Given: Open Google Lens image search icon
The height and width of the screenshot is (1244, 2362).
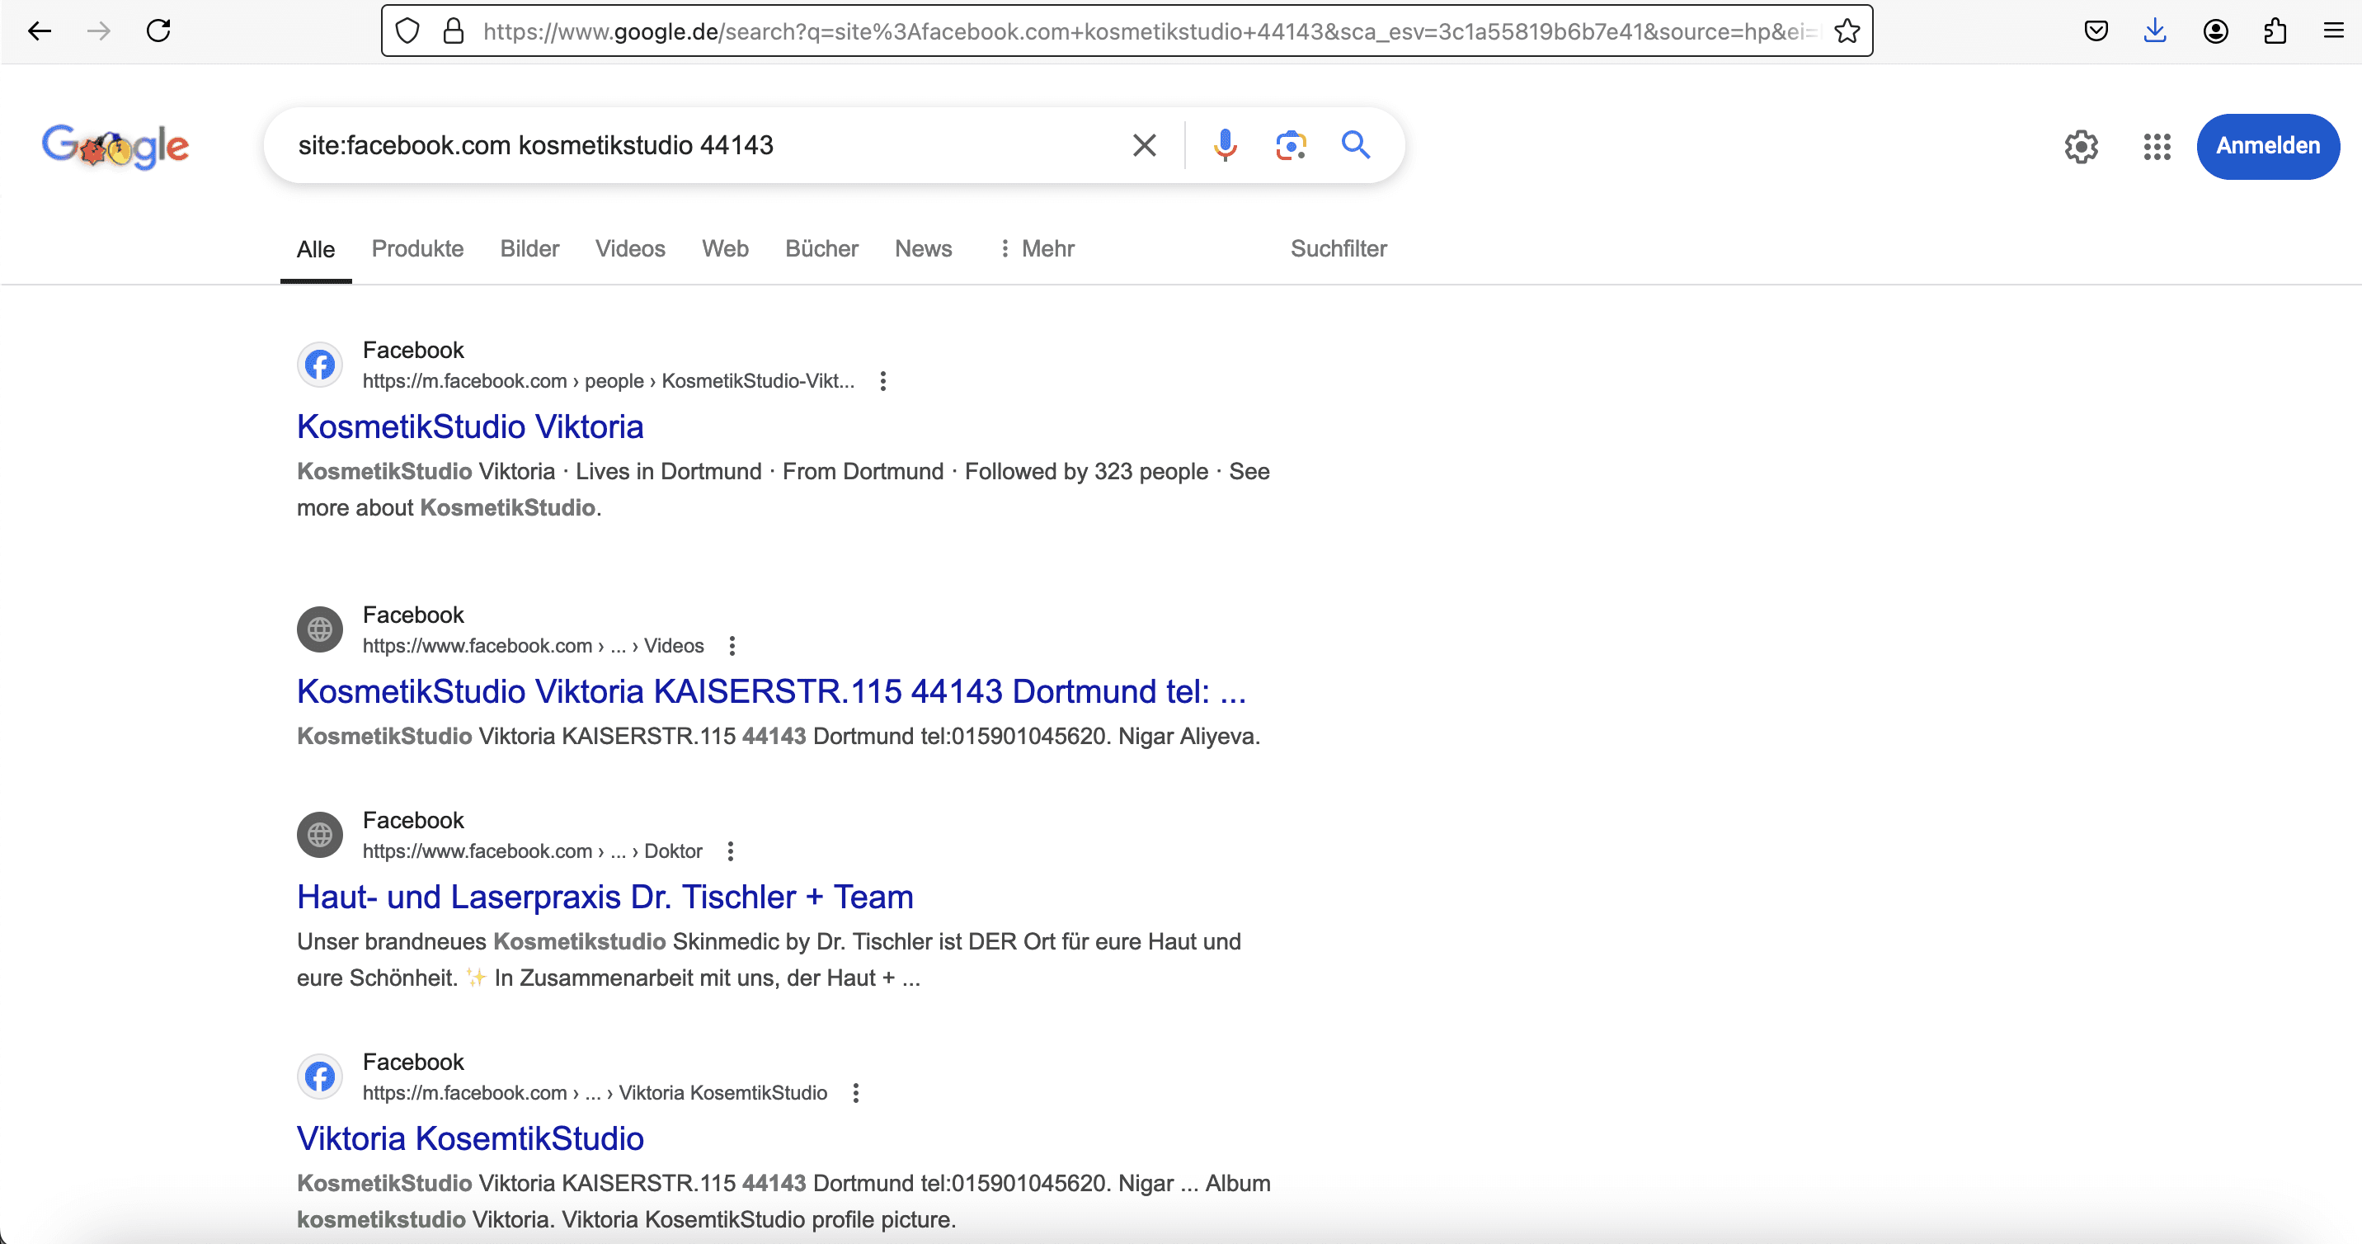Looking at the screenshot, I should (x=1290, y=145).
